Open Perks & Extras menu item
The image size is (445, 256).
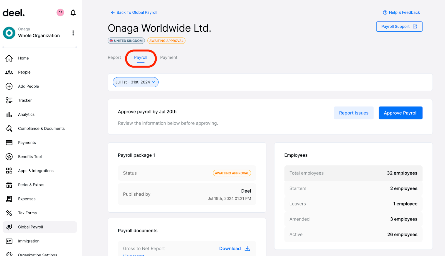(x=40, y=185)
